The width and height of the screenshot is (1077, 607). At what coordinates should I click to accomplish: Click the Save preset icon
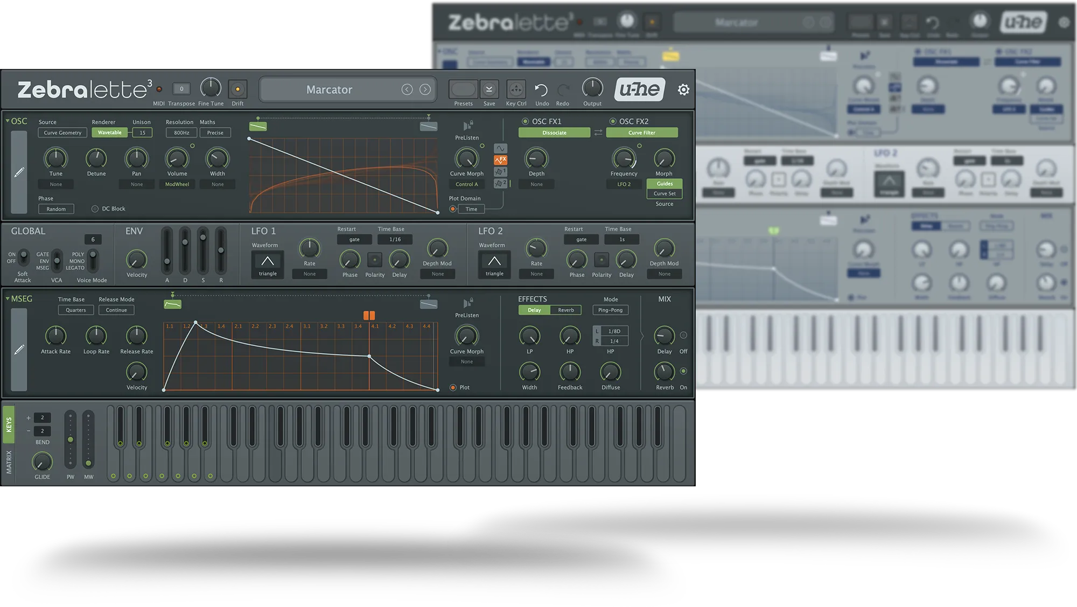tap(489, 89)
